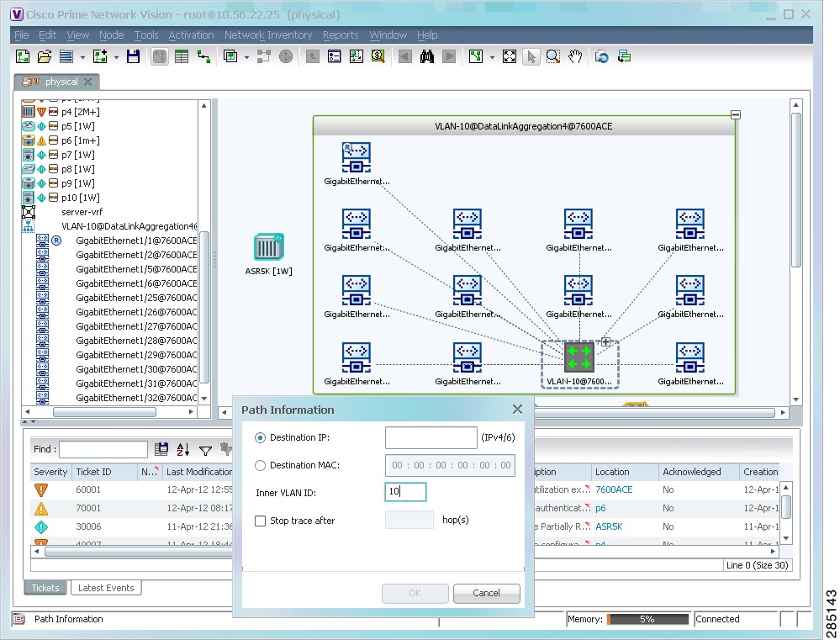Select the Zoom magnifier selection tool

[x=553, y=57]
